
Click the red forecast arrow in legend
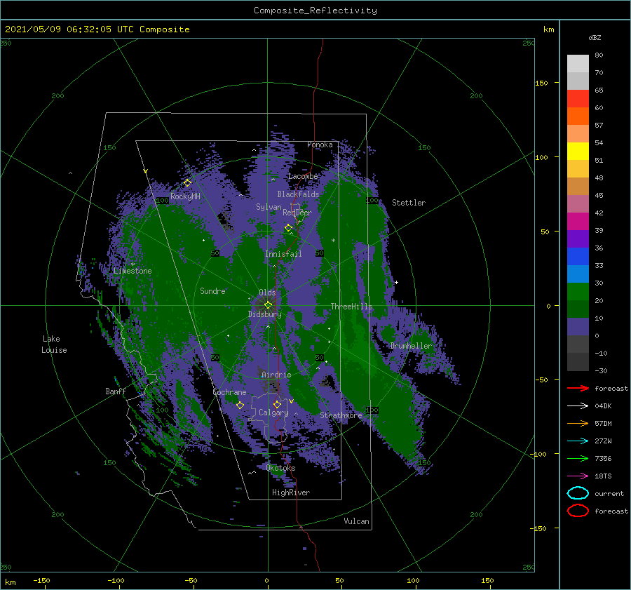578,388
